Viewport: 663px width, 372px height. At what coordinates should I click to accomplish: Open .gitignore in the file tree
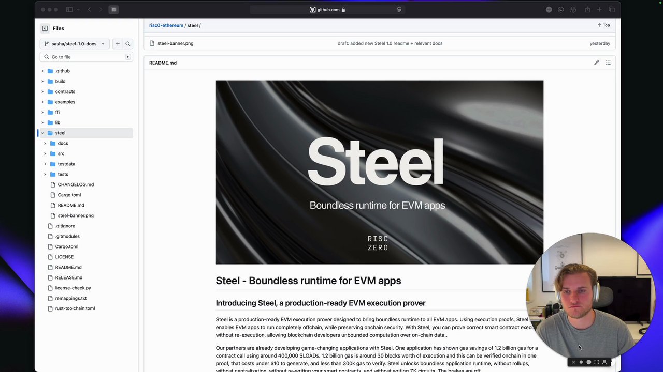pos(65,226)
